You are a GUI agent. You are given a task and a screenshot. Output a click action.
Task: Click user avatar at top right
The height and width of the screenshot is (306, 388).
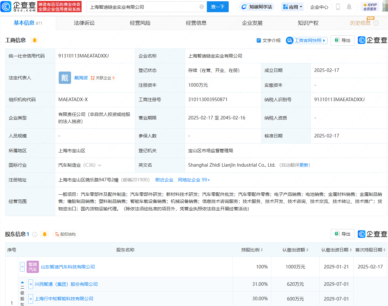(385, 6)
